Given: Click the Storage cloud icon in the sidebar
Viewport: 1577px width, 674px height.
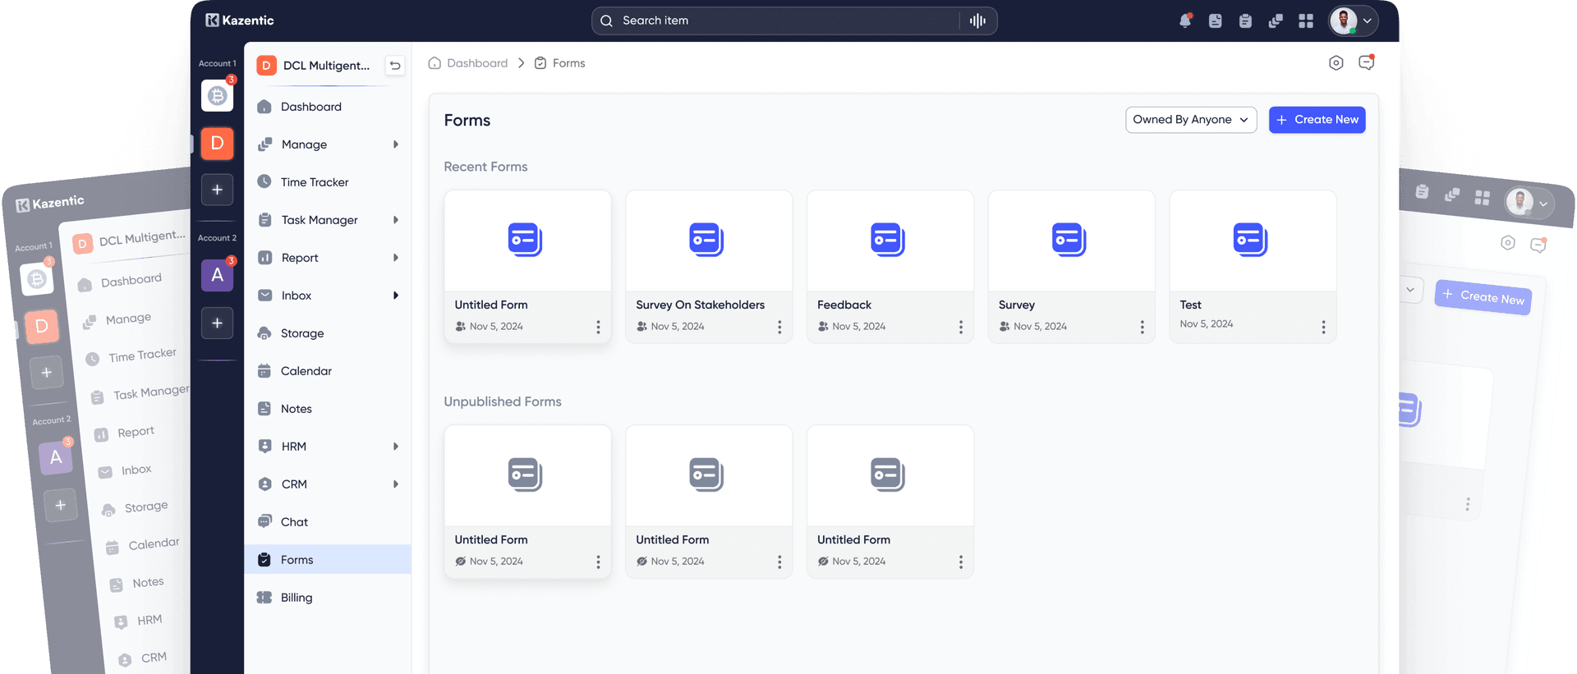Looking at the screenshot, I should 264,333.
